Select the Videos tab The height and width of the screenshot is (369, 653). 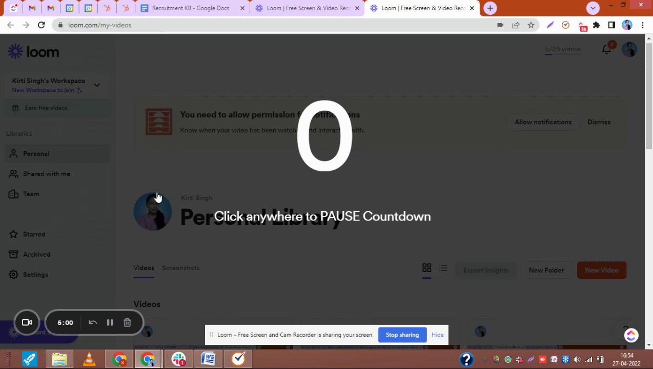144,268
